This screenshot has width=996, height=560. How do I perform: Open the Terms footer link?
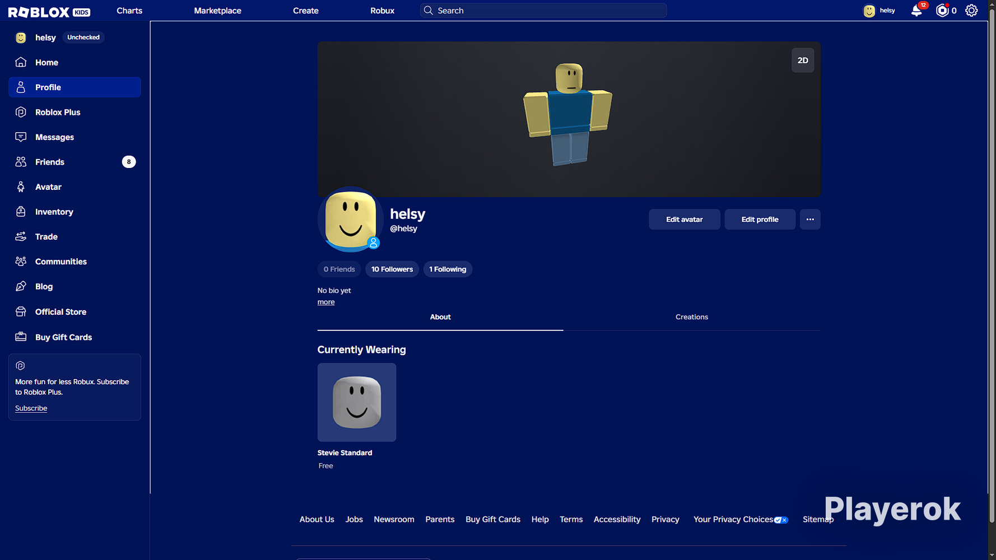571,520
